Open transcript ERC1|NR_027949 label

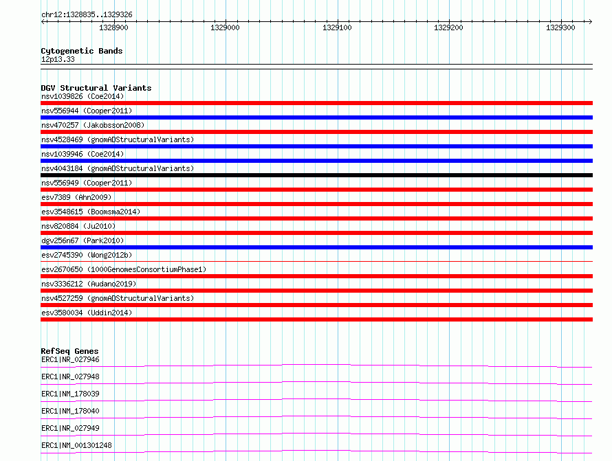(x=70, y=428)
